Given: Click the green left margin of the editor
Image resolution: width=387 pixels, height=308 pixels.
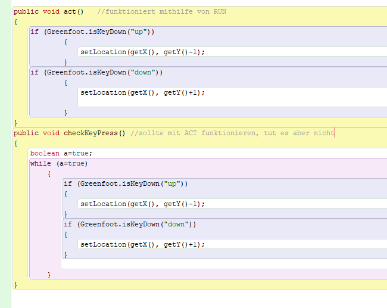Looking at the screenshot, I should click(x=5, y=154).
